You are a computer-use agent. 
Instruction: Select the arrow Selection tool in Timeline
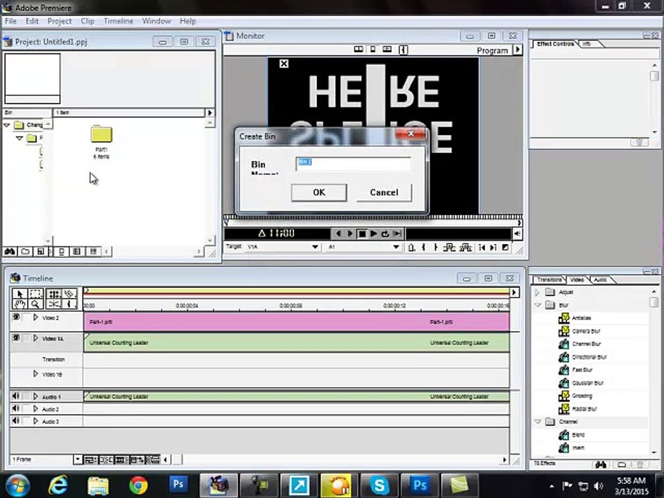(19, 293)
